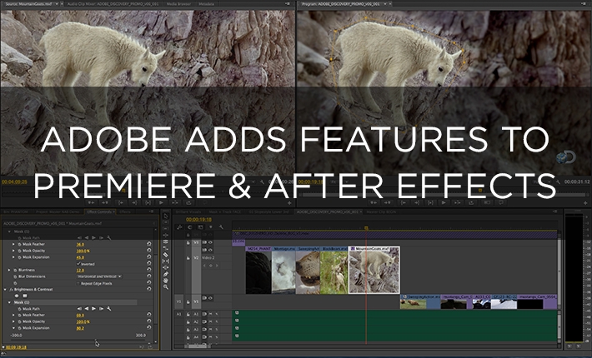The image size is (592, 358).
Task: Select the Rate Stretch tool
Action: tap(165, 248)
